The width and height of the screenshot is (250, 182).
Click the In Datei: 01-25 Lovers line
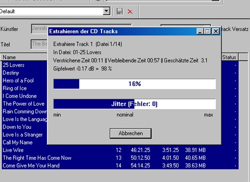click(x=77, y=52)
